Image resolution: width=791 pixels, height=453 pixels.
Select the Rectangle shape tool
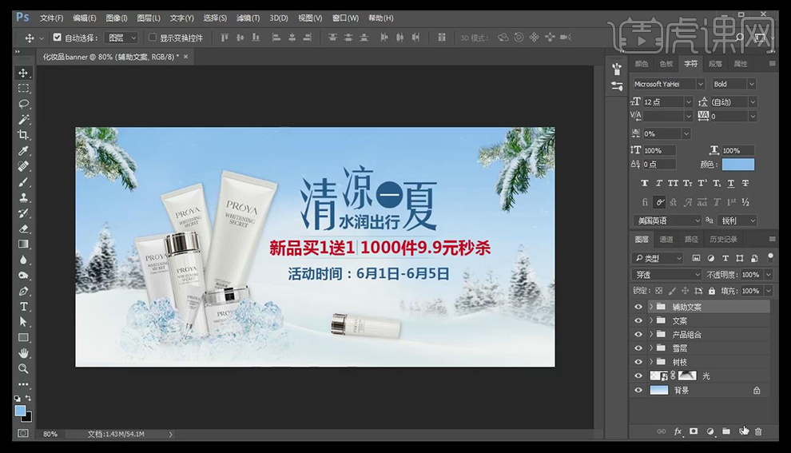(23, 337)
